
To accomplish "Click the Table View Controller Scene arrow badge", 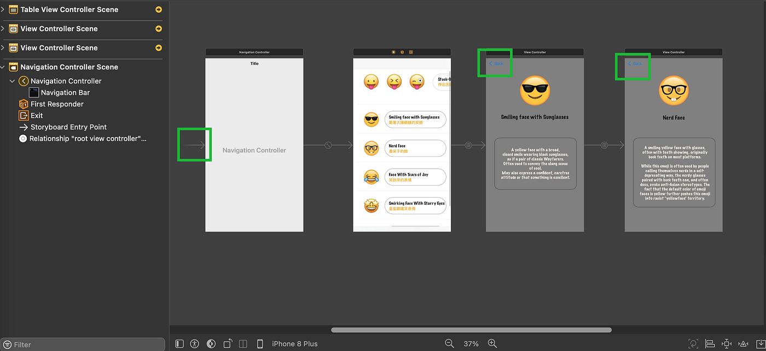I will [x=159, y=10].
